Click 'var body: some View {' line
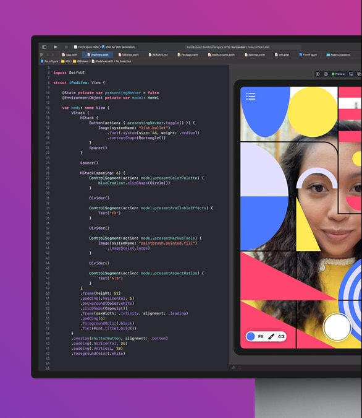The image size is (362, 418). [86, 108]
